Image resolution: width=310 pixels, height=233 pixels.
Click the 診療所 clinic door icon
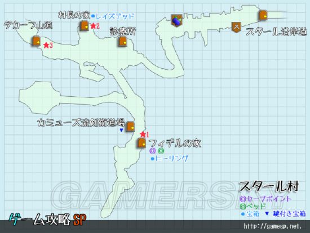(122, 42)
